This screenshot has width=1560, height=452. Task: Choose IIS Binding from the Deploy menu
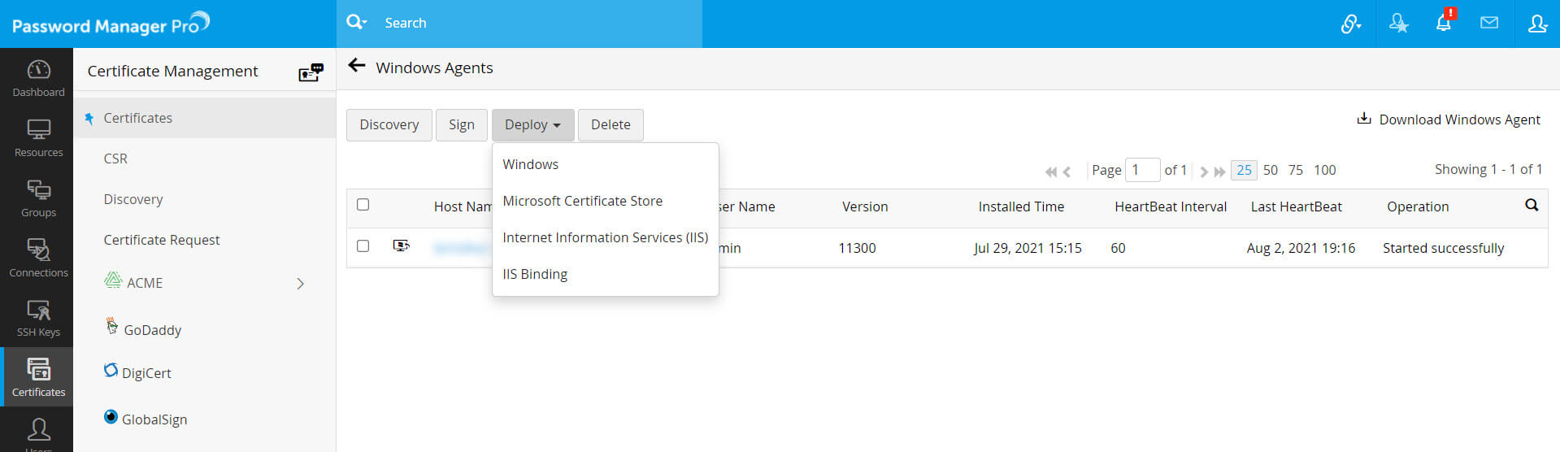(x=535, y=274)
